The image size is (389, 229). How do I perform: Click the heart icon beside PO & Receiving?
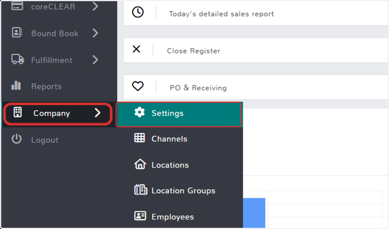point(138,86)
